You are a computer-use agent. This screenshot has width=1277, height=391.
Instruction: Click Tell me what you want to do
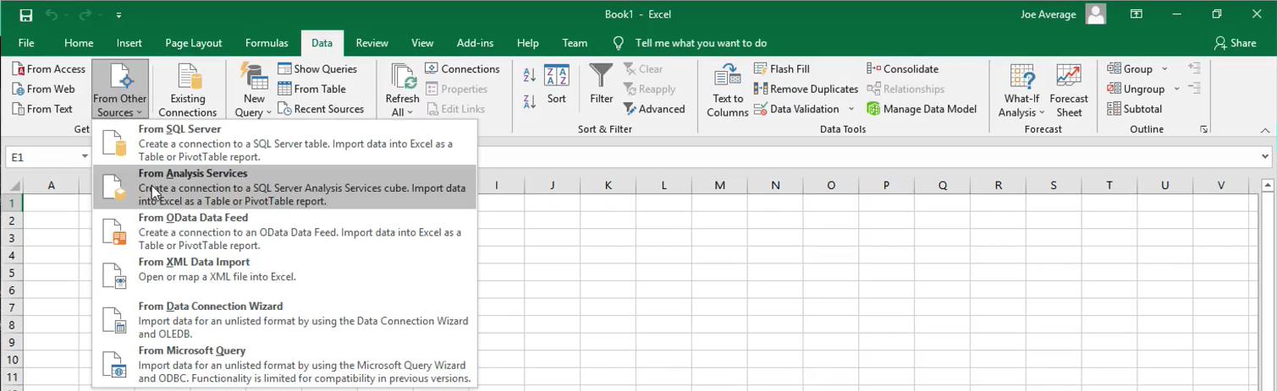tap(701, 43)
